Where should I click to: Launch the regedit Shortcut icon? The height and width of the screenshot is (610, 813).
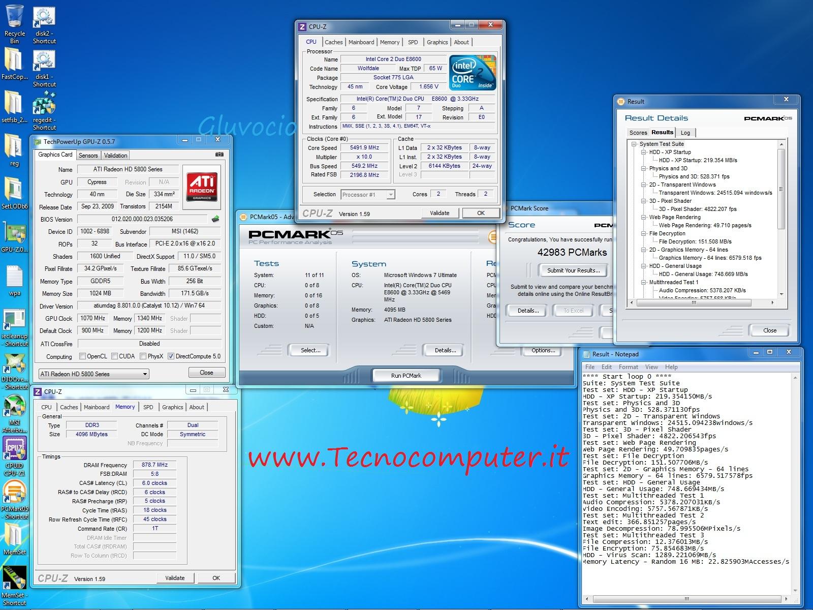[44, 111]
